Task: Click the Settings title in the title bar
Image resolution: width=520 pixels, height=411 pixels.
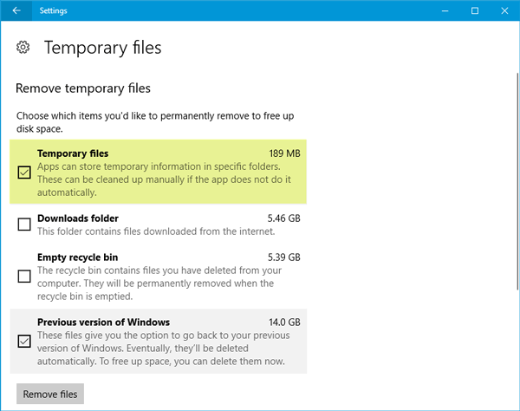Action: (54, 10)
